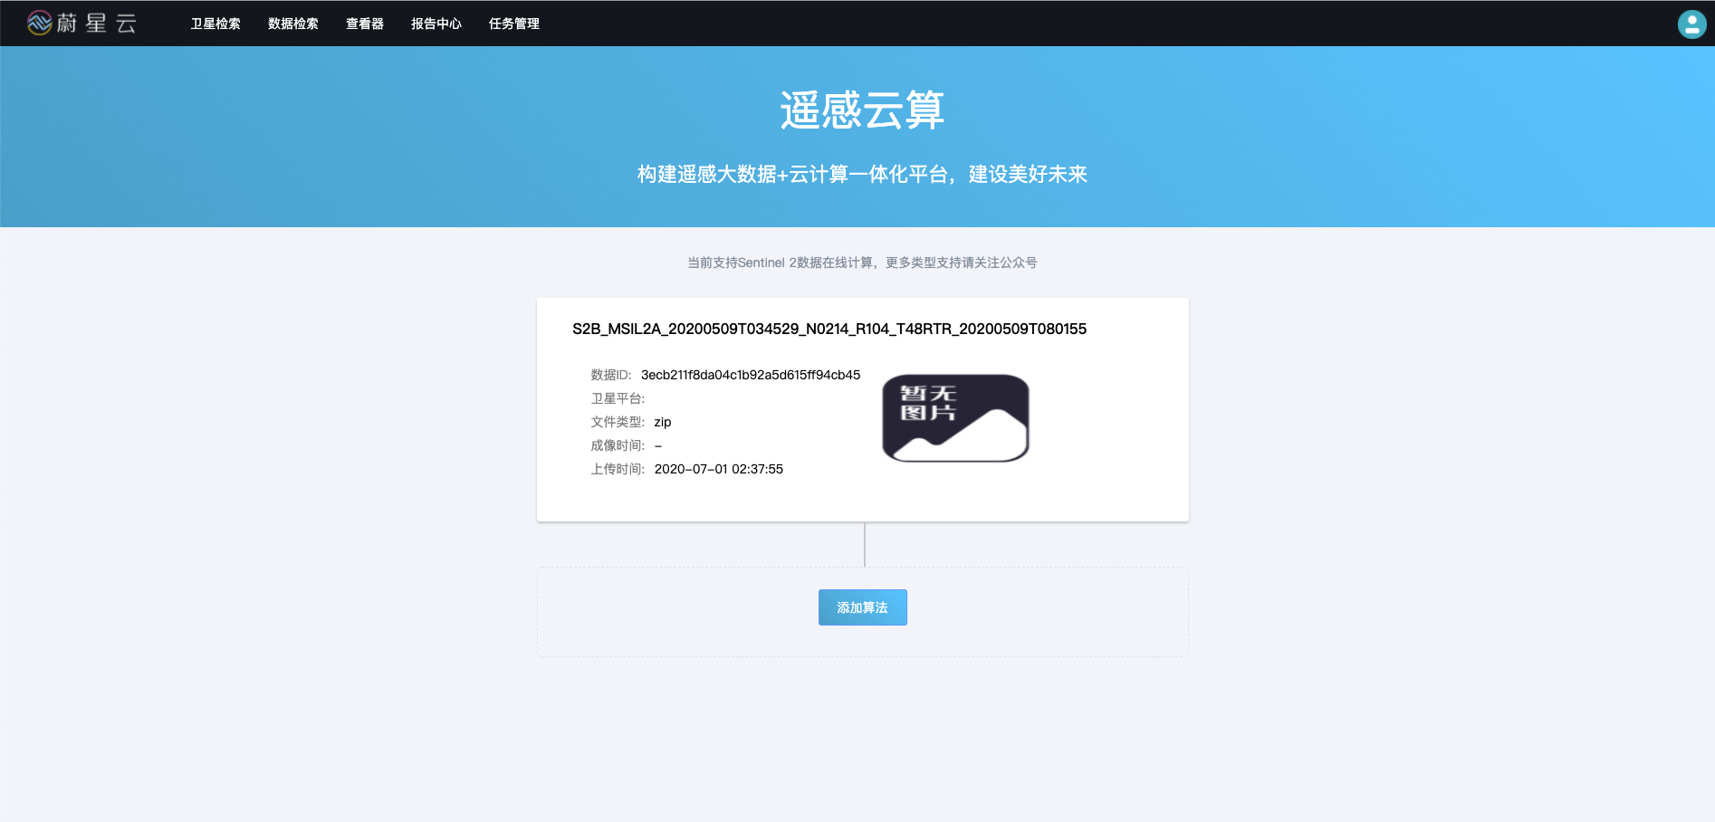Go to 数据检索 in the navigation bar
The height and width of the screenshot is (822, 1715).
293,24
